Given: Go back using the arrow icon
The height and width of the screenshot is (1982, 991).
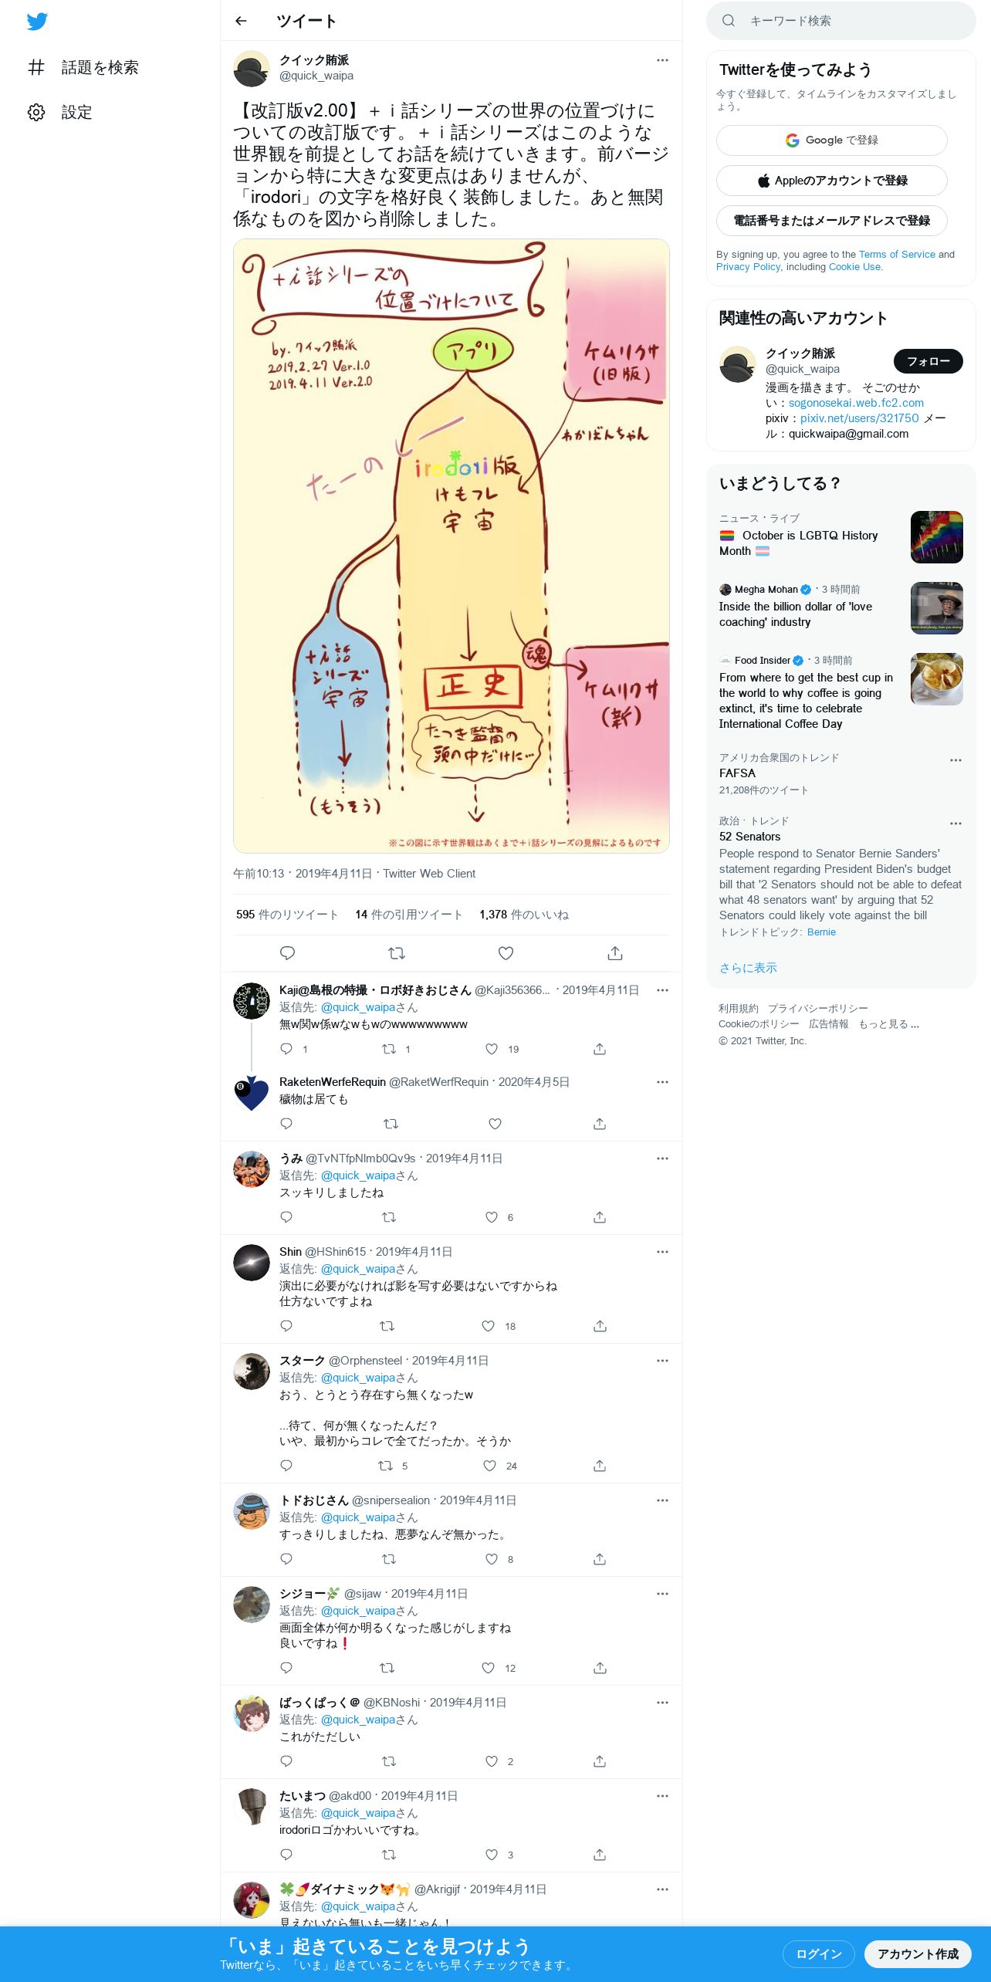Looking at the screenshot, I should click(241, 21).
